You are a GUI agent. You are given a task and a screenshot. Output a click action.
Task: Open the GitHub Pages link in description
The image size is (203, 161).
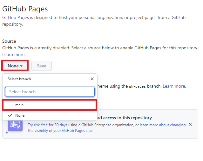tap(16, 17)
